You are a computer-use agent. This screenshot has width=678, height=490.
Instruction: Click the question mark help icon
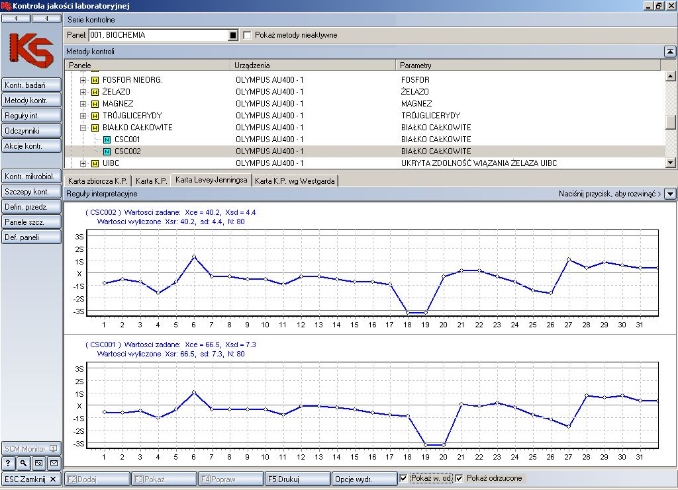tap(9, 463)
